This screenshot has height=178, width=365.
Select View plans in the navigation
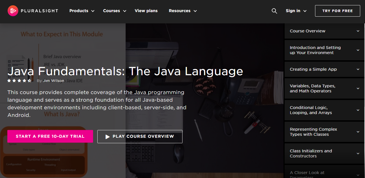tap(146, 11)
